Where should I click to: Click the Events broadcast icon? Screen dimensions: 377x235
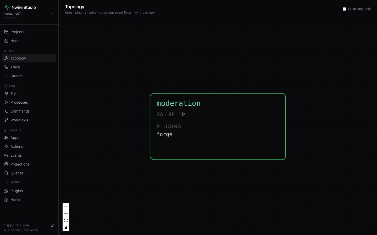[x=6, y=155]
